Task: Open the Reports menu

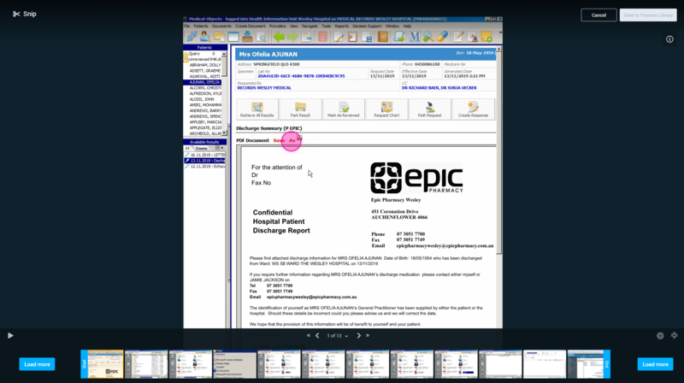Action: 341,27
